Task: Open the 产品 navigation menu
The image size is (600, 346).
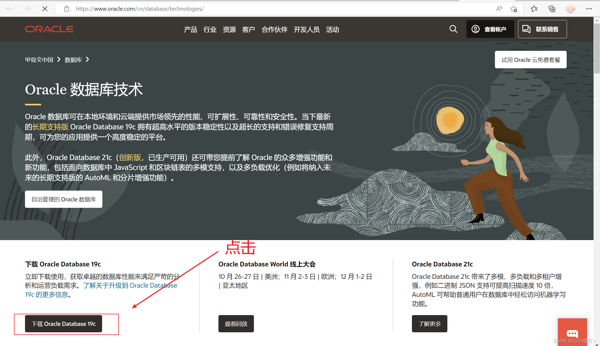Action: 191,30
